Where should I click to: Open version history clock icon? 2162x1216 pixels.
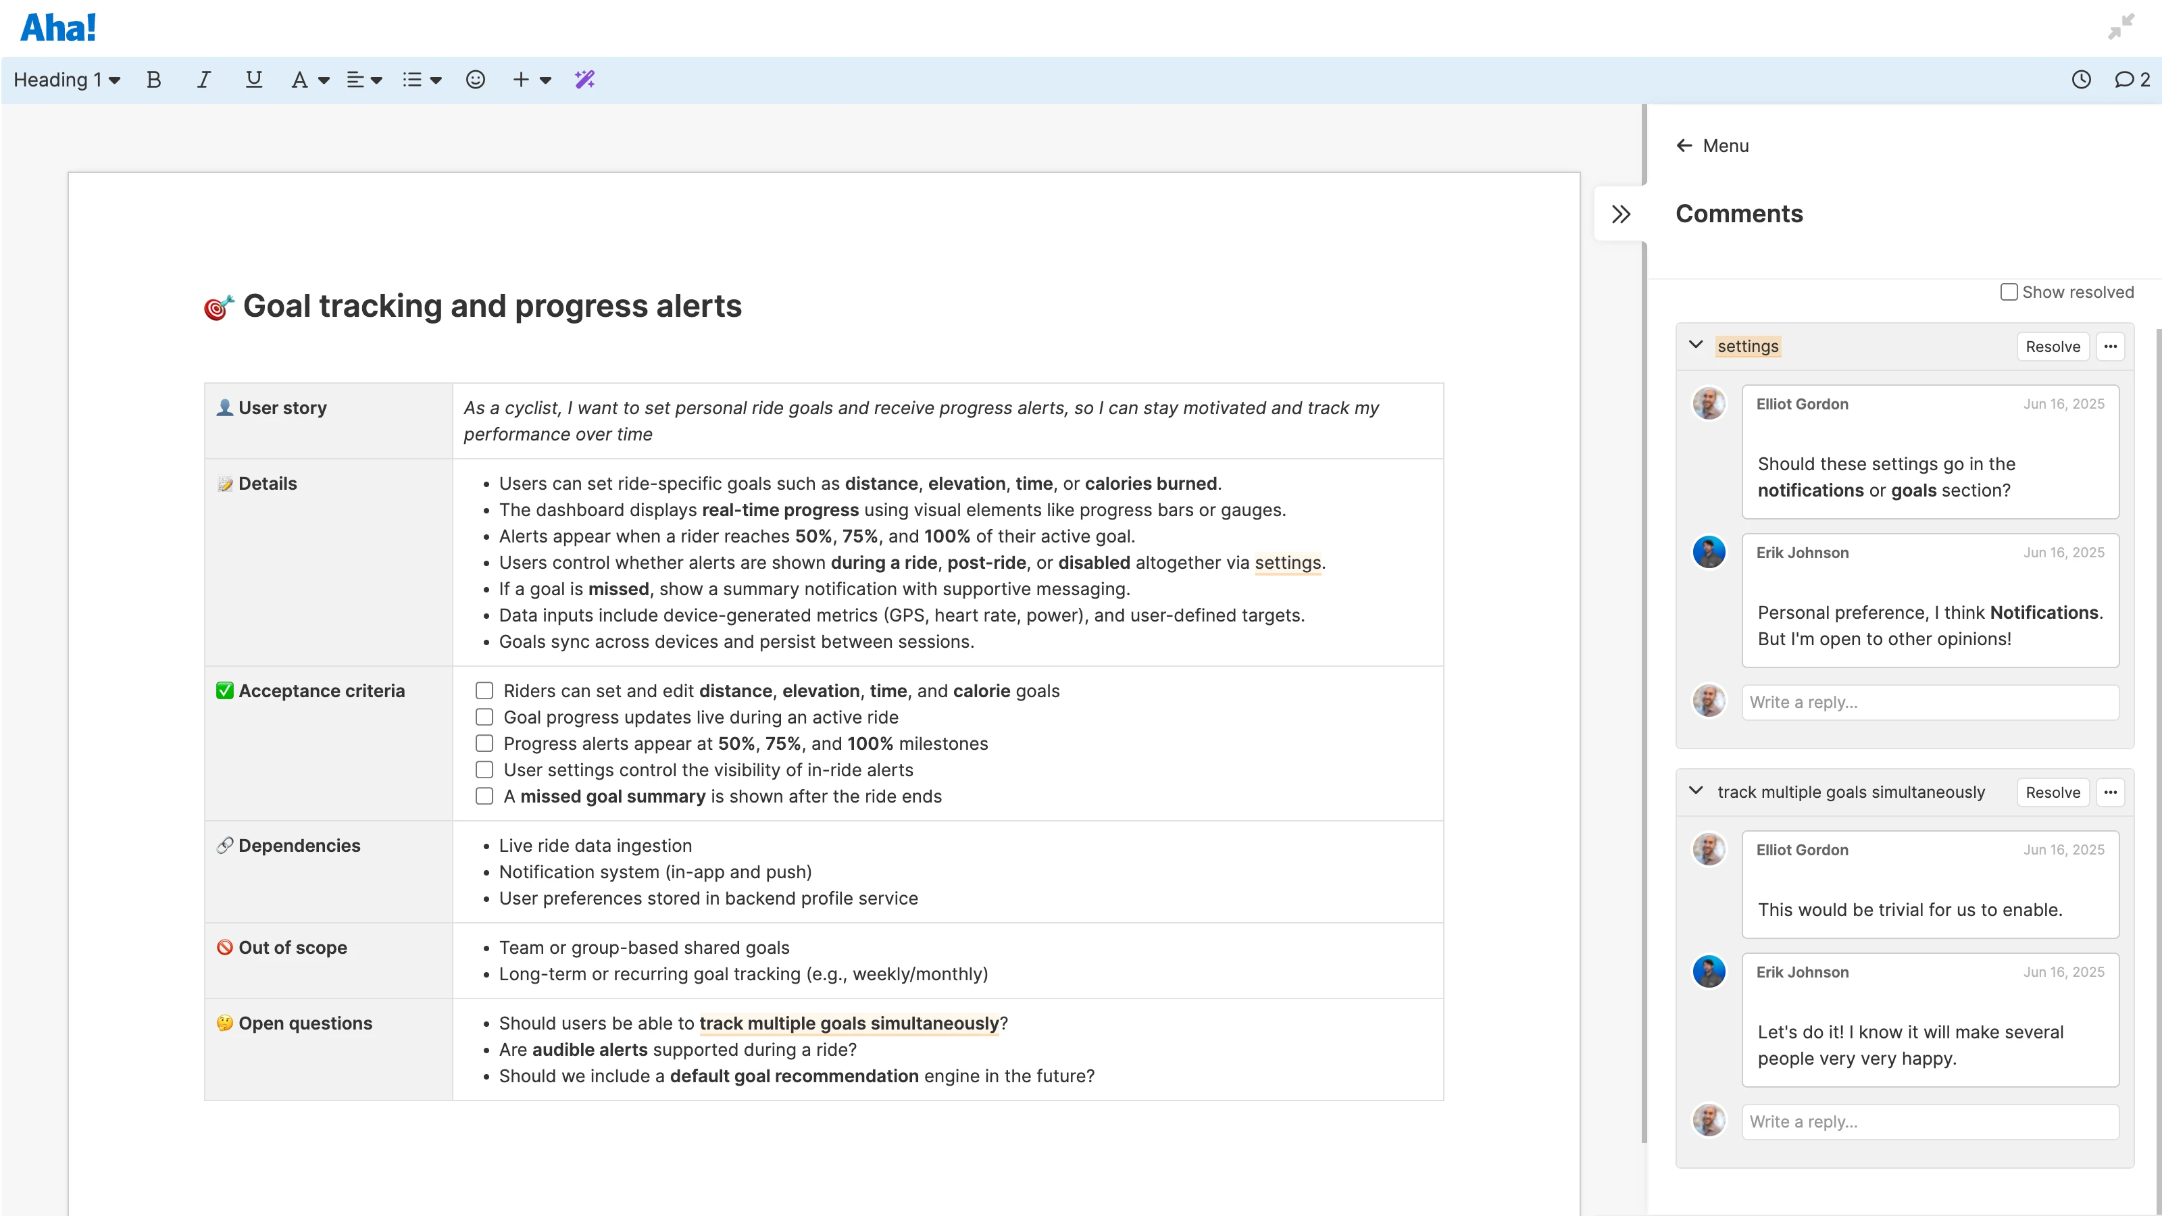2081,80
